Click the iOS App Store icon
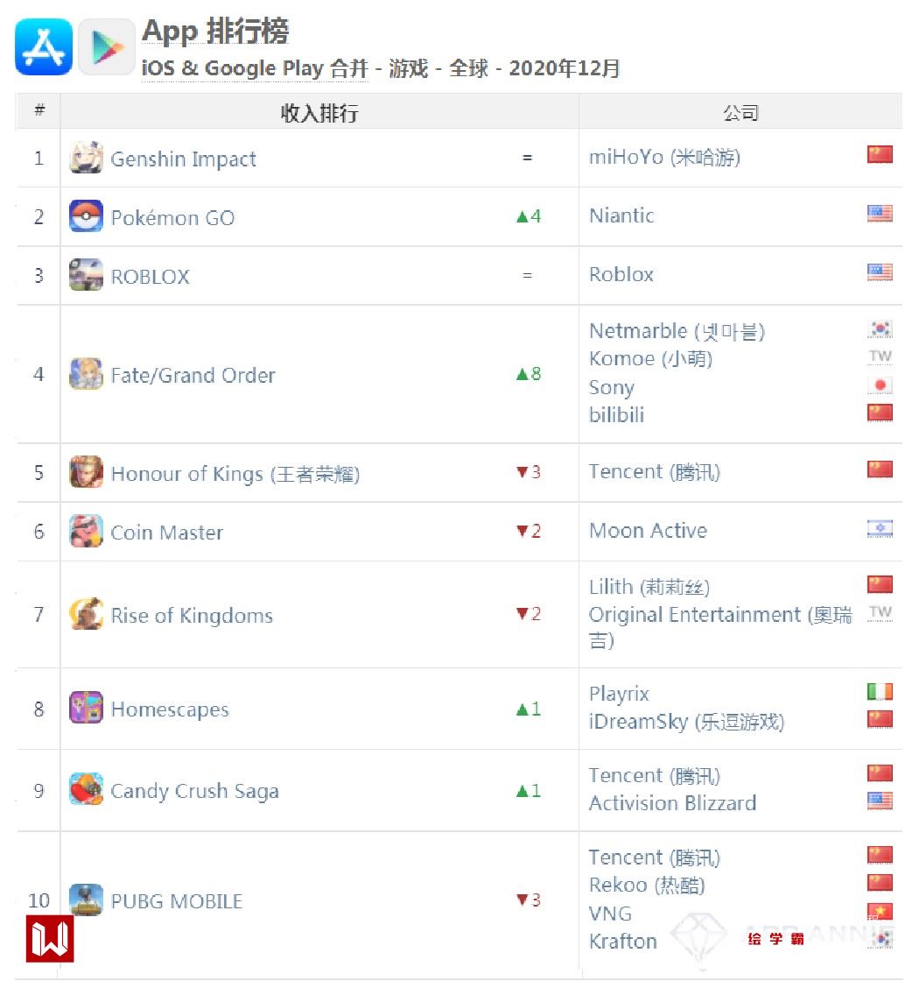This screenshot has width=905, height=981. [44, 47]
